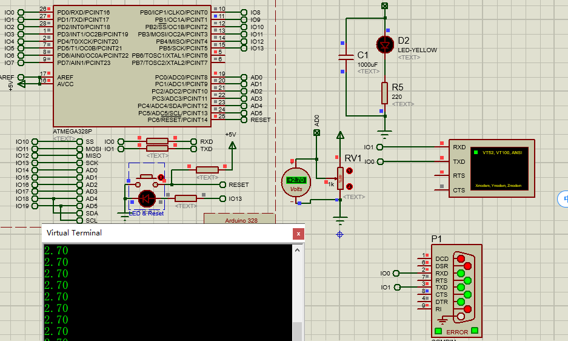
Task: Click the IO13 terminal near reset LED
Action: point(235,198)
